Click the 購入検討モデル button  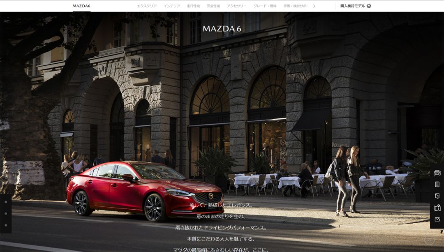point(352,6)
